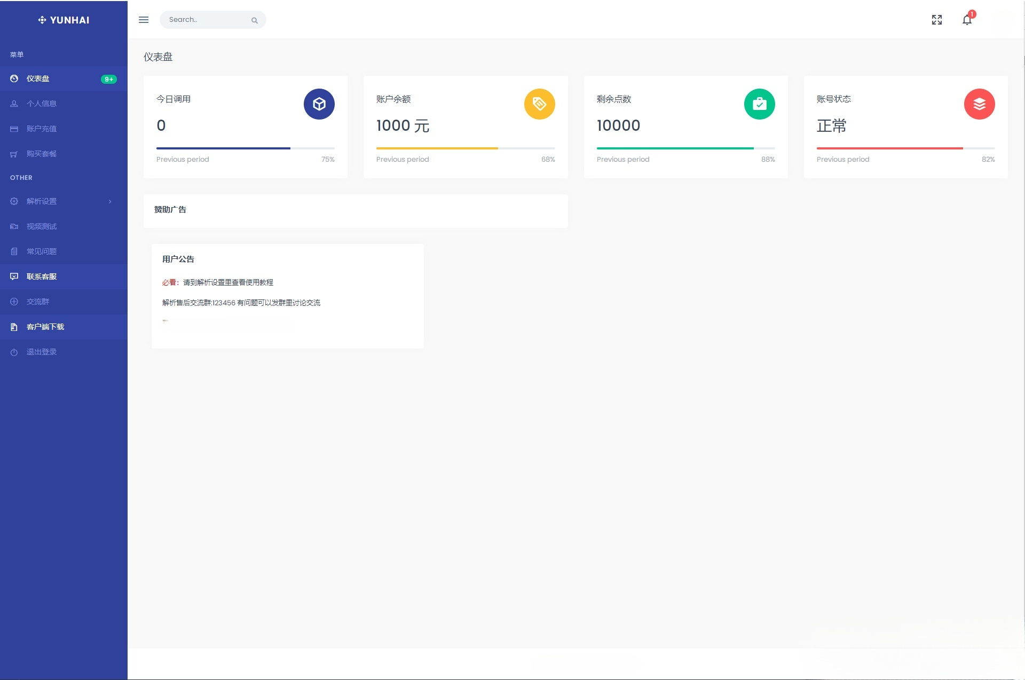The image size is (1025, 680).
Task: Click 客户端下载 to download client
Action: [x=46, y=327]
